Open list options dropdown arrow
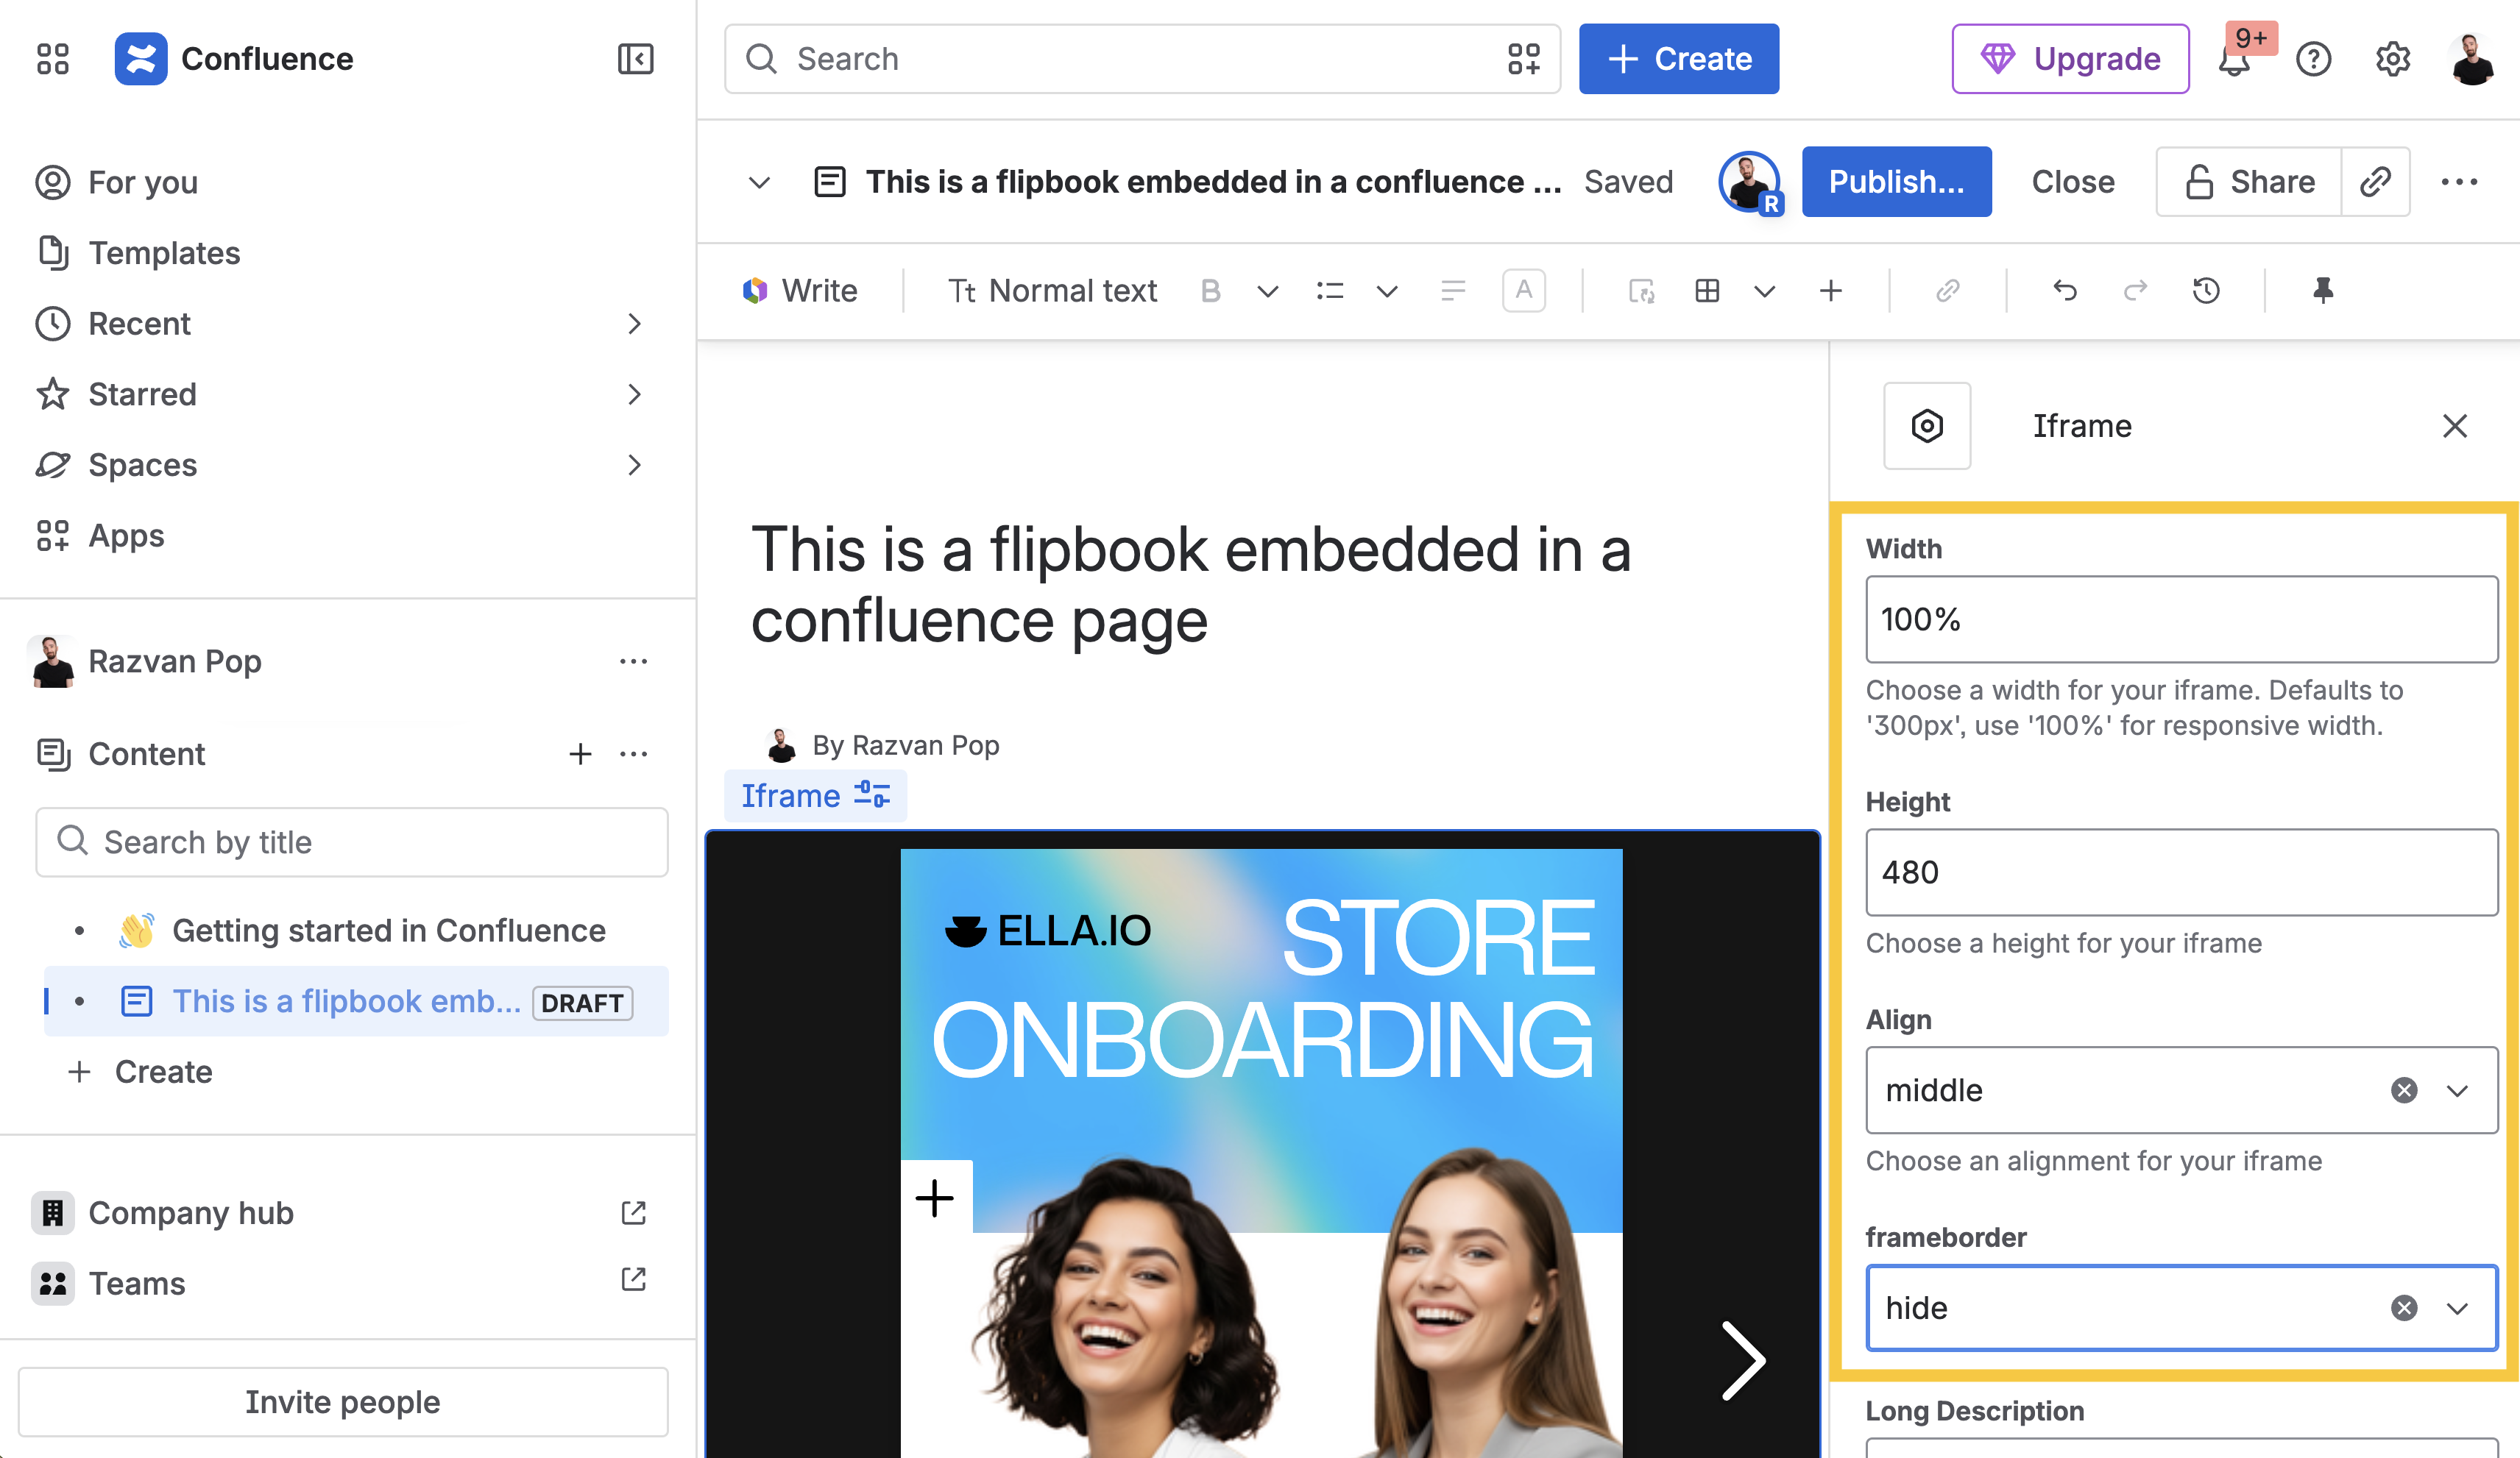This screenshot has width=2520, height=1458. pyautogui.click(x=1386, y=292)
